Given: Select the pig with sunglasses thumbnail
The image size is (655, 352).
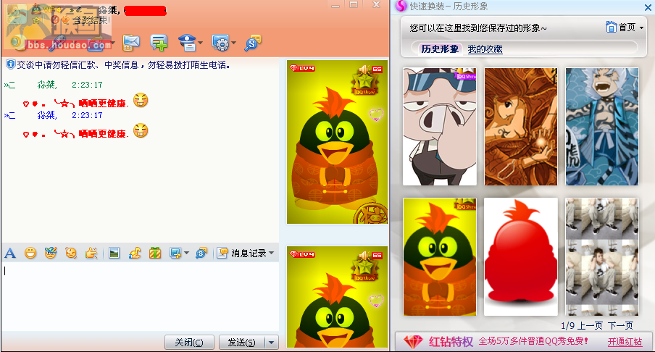Looking at the screenshot, I should pos(440,127).
